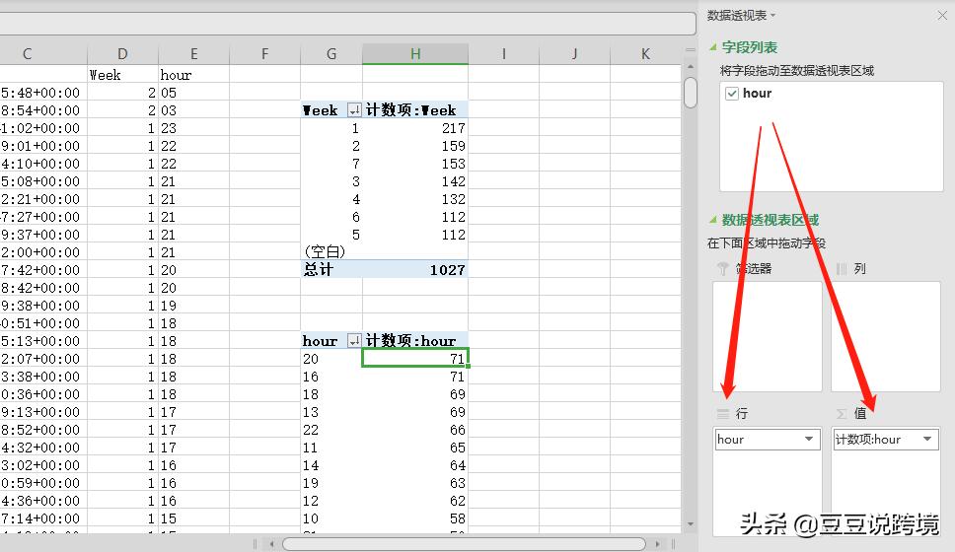
Task: Select the (空白) blank row label
Action: point(331,252)
